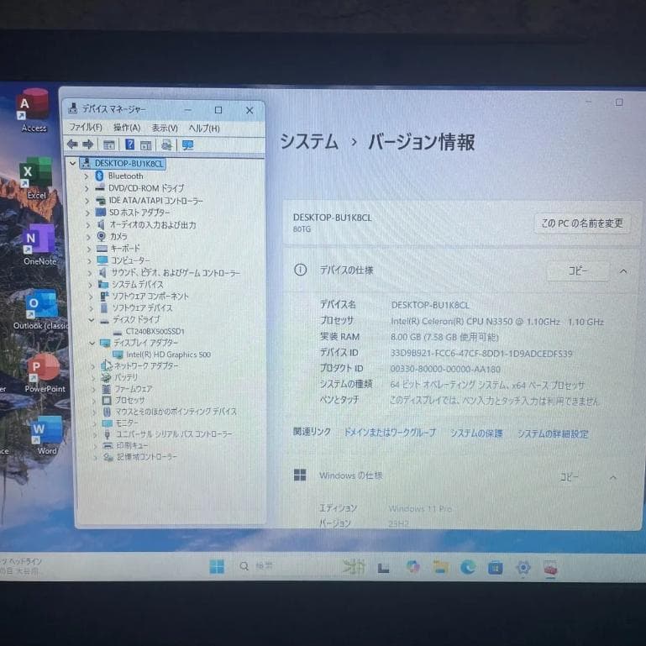Open the Excel desktop shortcut

35,178
